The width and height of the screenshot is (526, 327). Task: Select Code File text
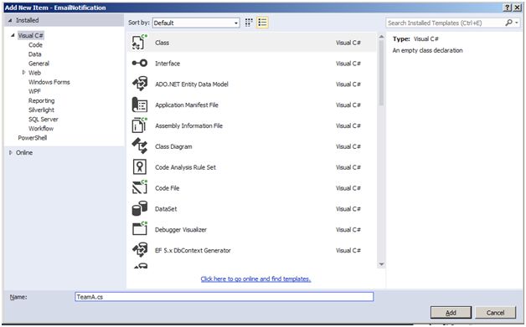click(167, 188)
